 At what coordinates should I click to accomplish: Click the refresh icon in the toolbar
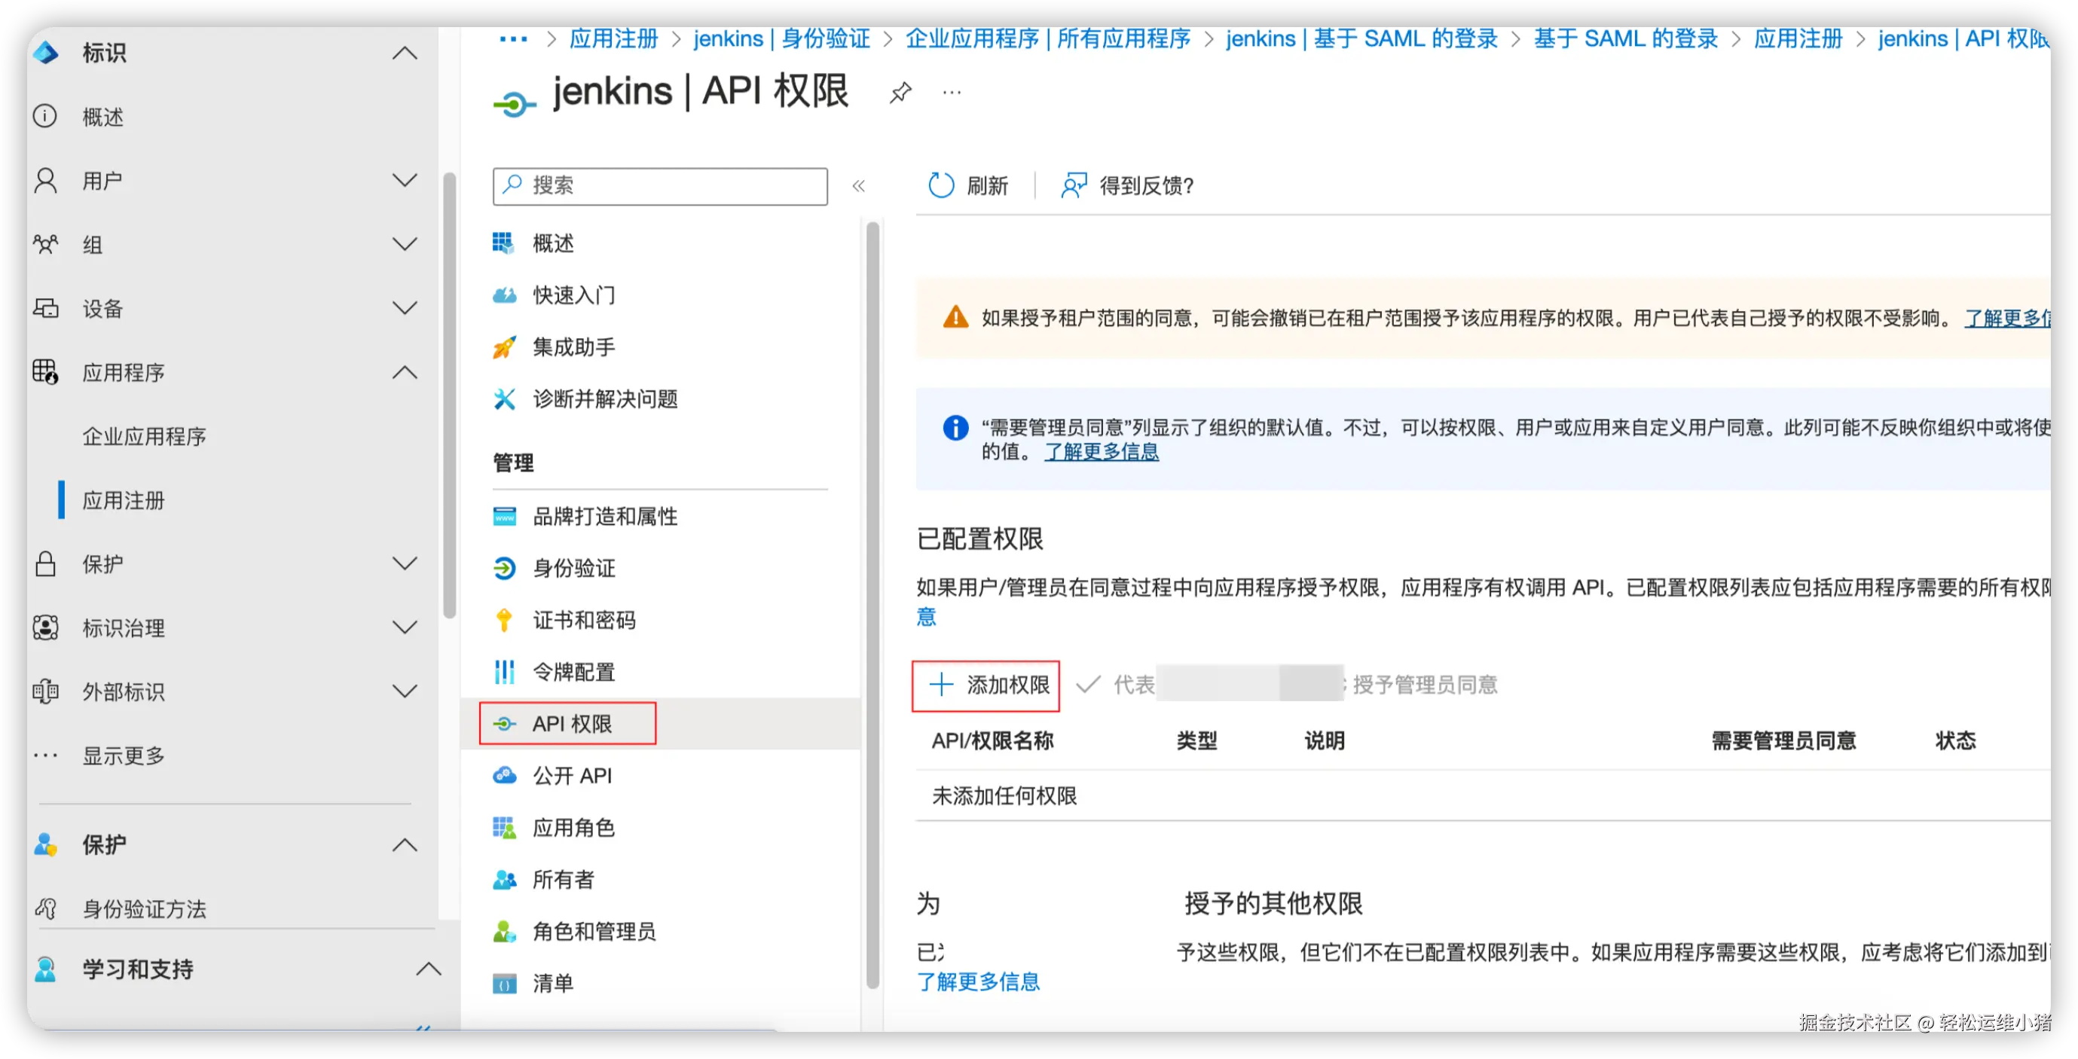pyautogui.click(x=940, y=185)
